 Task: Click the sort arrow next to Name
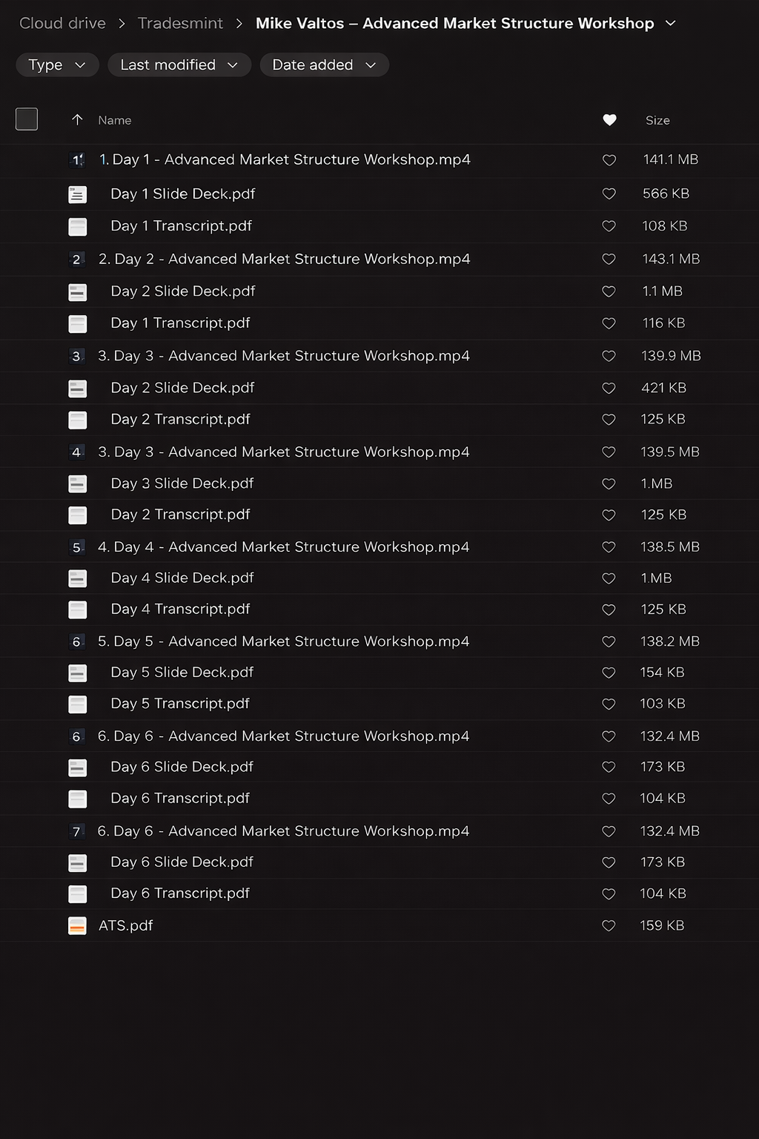77,120
